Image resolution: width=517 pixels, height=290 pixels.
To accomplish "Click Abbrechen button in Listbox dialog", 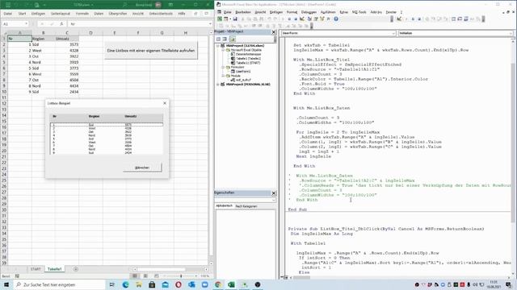I will [x=142, y=168].
